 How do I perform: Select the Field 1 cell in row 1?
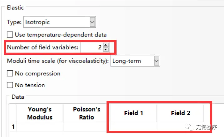133,127
